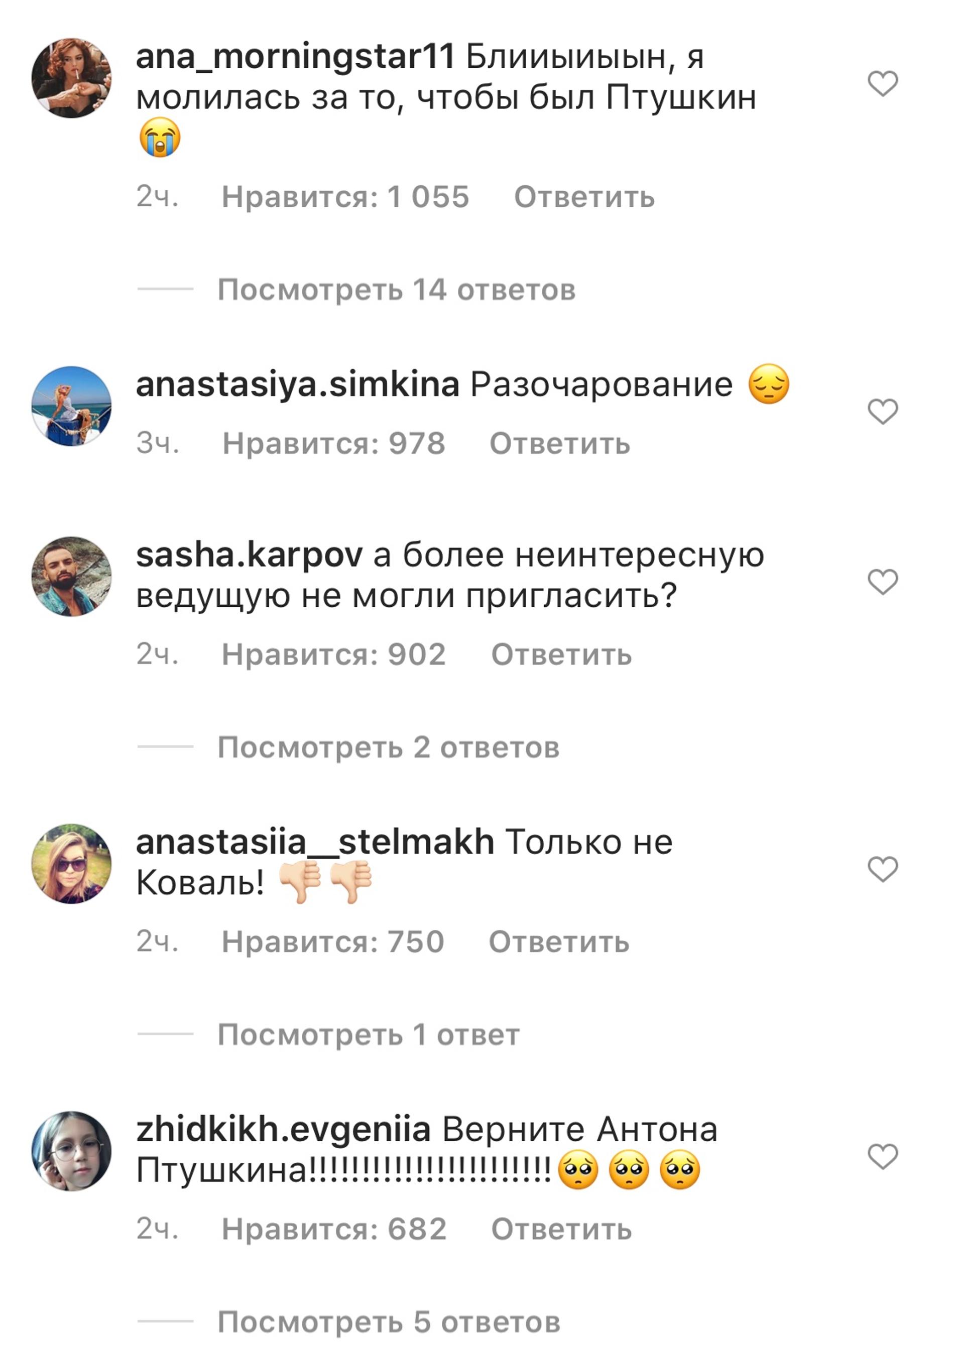Reply to sasha.karpov's comment
Image resolution: width=954 pixels, height=1347 pixels.
pos(561,654)
